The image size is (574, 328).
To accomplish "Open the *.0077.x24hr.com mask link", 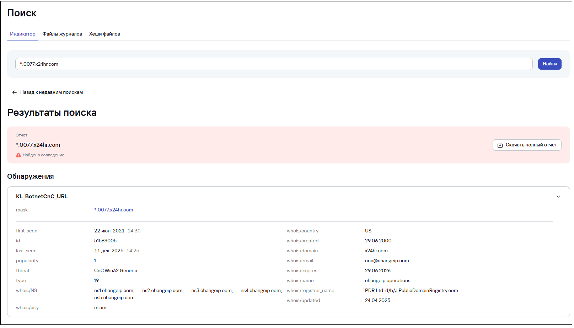I will coord(114,210).
